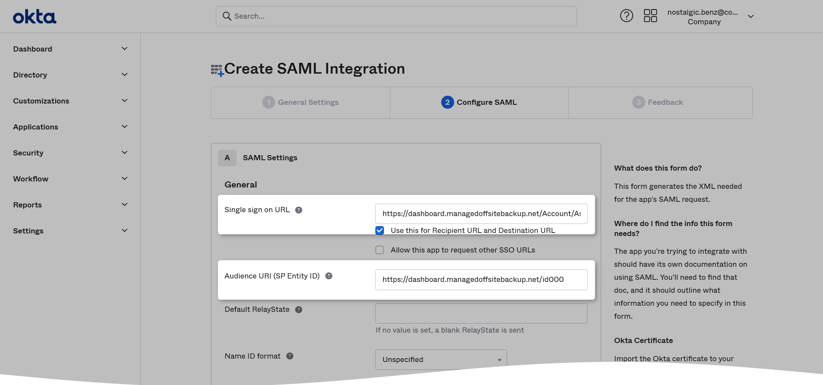Open Applications in the sidebar
Viewport: 823px width, 385px height.
(x=36, y=127)
